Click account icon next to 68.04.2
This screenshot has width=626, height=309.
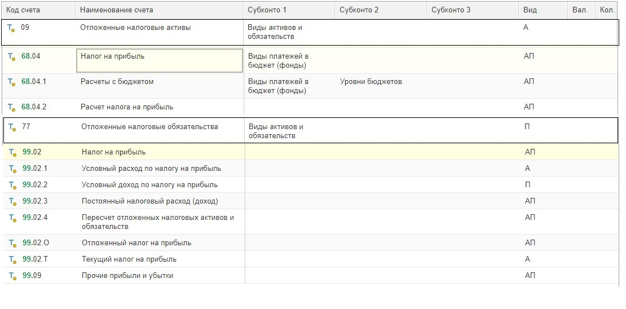click(x=12, y=107)
